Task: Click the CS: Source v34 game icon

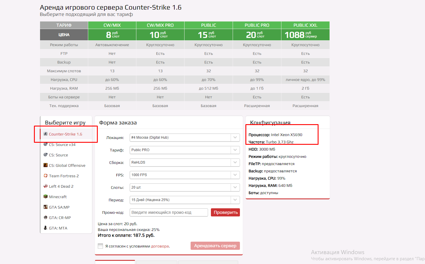Action: tap(46, 144)
